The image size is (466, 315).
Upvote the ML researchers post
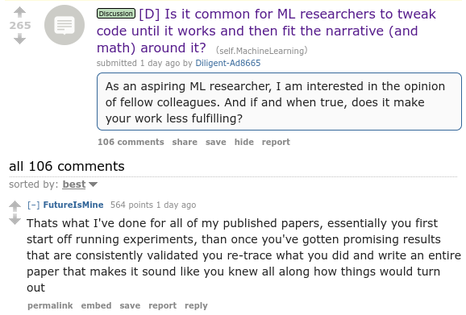(x=19, y=12)
